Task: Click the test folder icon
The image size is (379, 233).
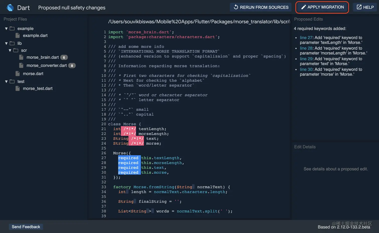Action: tap(12, 82)
